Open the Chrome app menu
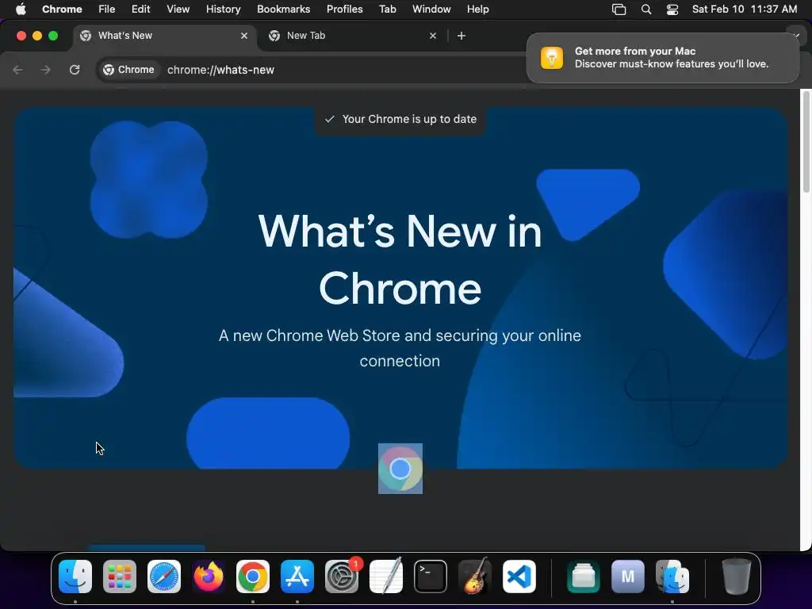 pos(62,9)
